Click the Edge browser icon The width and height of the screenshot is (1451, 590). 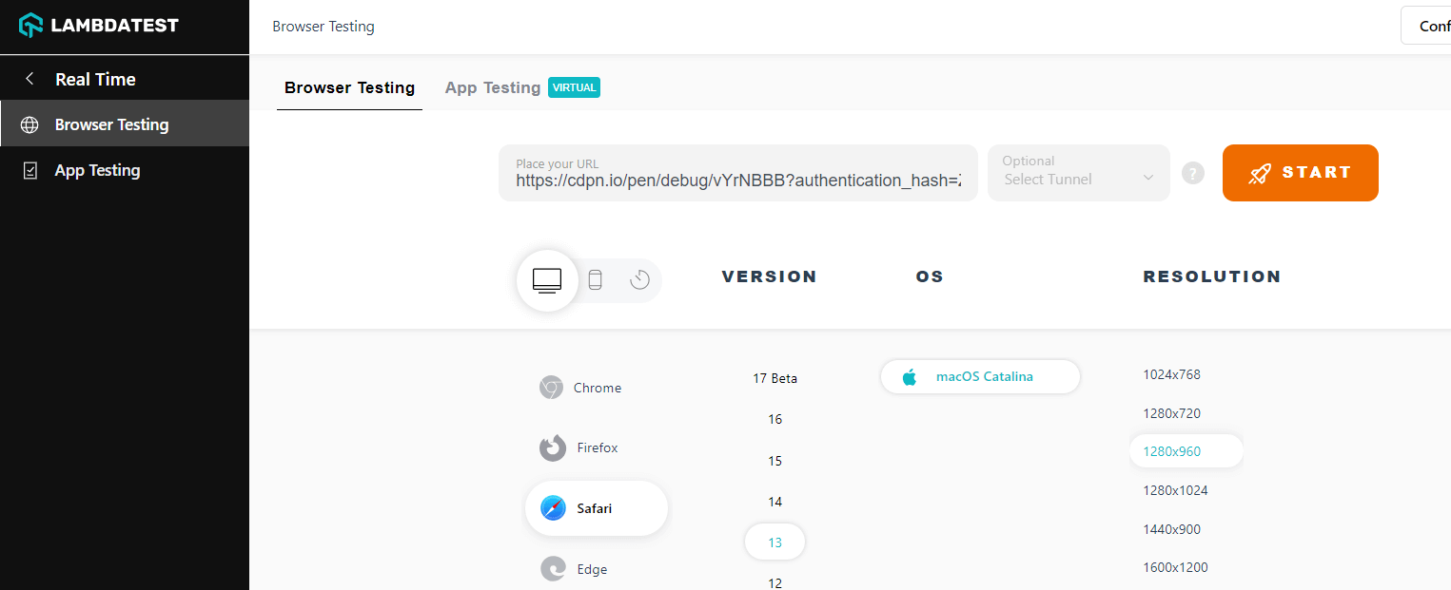point(553,569)
